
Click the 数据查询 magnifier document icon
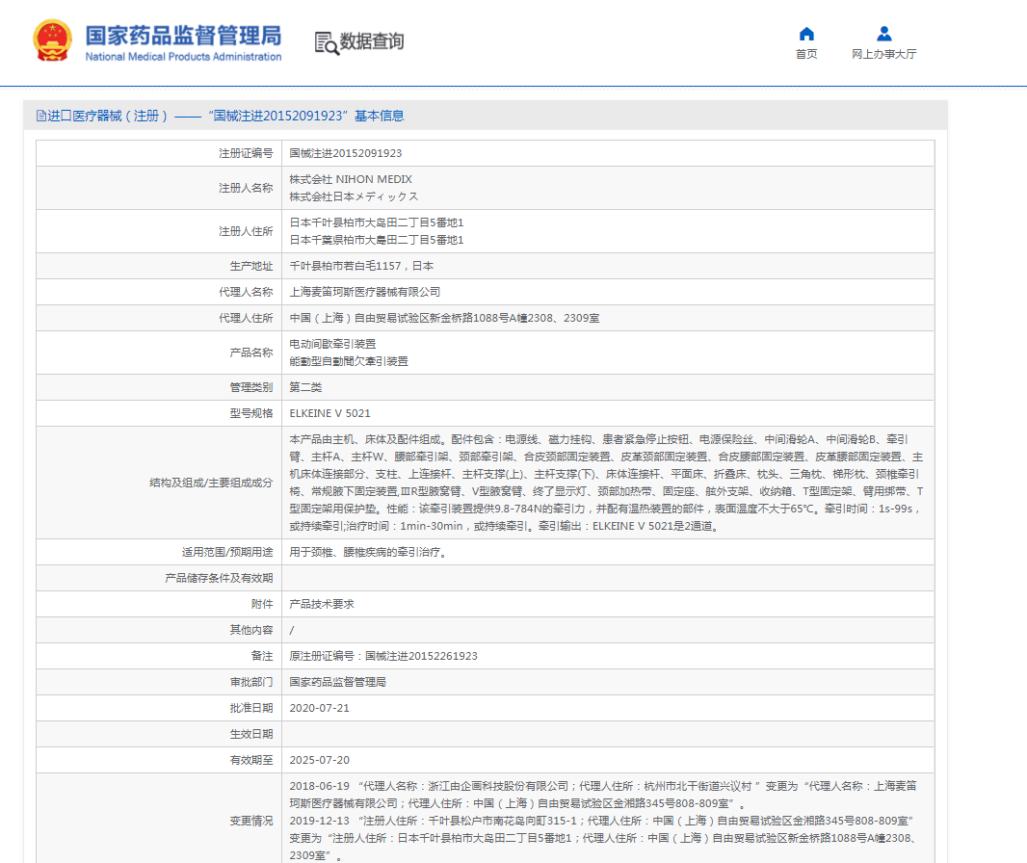click(327, 42)
